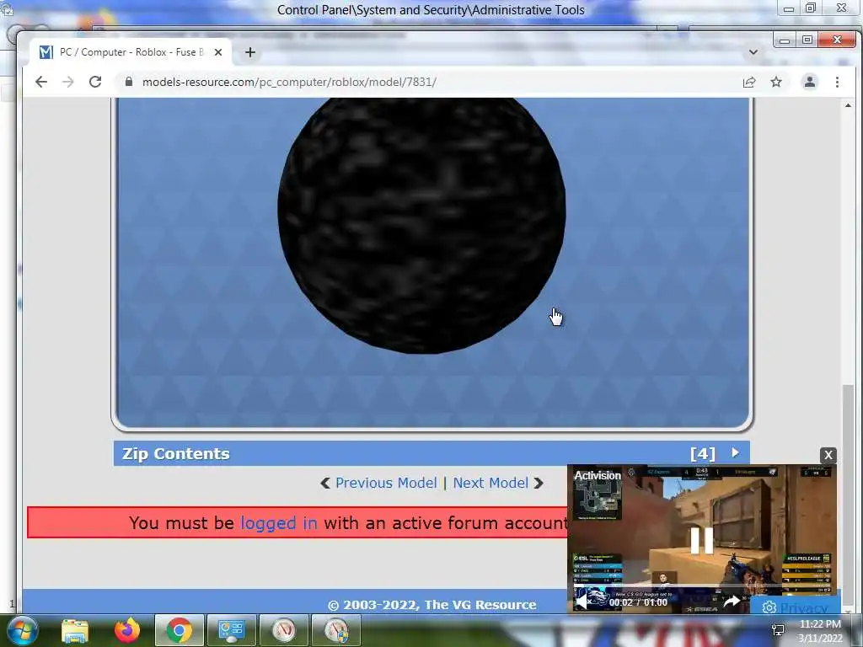This screenshot has width=863, height=647.
Task: Open the 'logged in' link
Action: 278,522
